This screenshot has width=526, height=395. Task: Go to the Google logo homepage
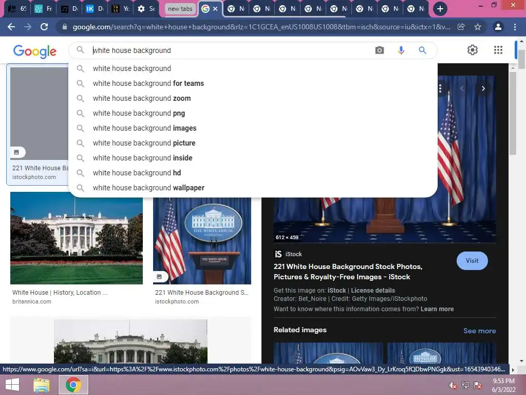[x=35, y=51]
